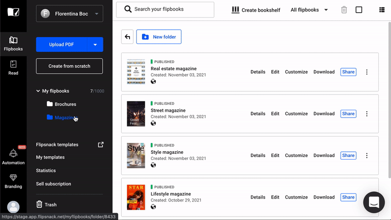The width and height of the screenshot is (391, 220).
Task: Open the Street magazine thumbnail
Action: coord(136,114)
